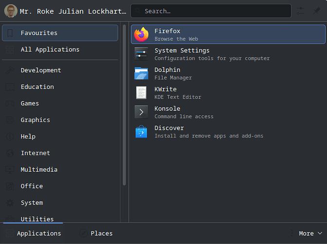Choose the Multimedia category
The width and height of the screenshot is (327, 244).
pos(60,170)
